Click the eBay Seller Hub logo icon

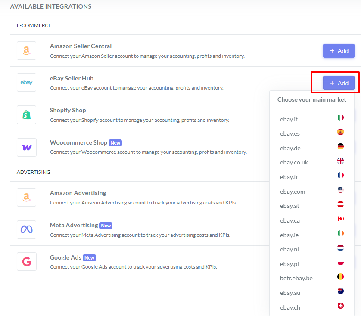[x=26, y=83]
